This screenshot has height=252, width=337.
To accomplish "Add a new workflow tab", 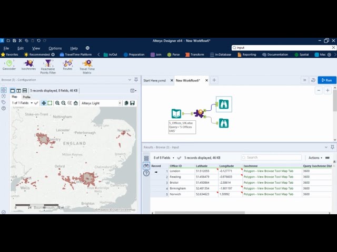I will 214,80.
